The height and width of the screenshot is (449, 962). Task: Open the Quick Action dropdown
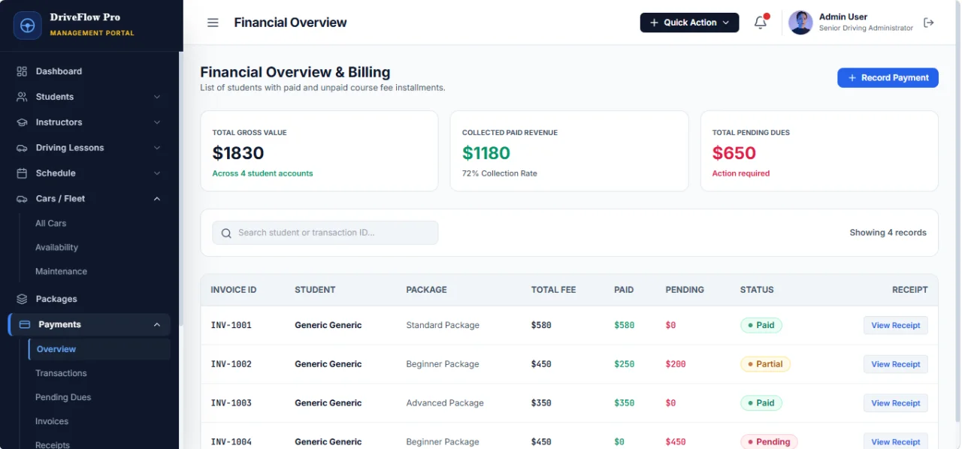pyautogui.click(x=689, y=23)
